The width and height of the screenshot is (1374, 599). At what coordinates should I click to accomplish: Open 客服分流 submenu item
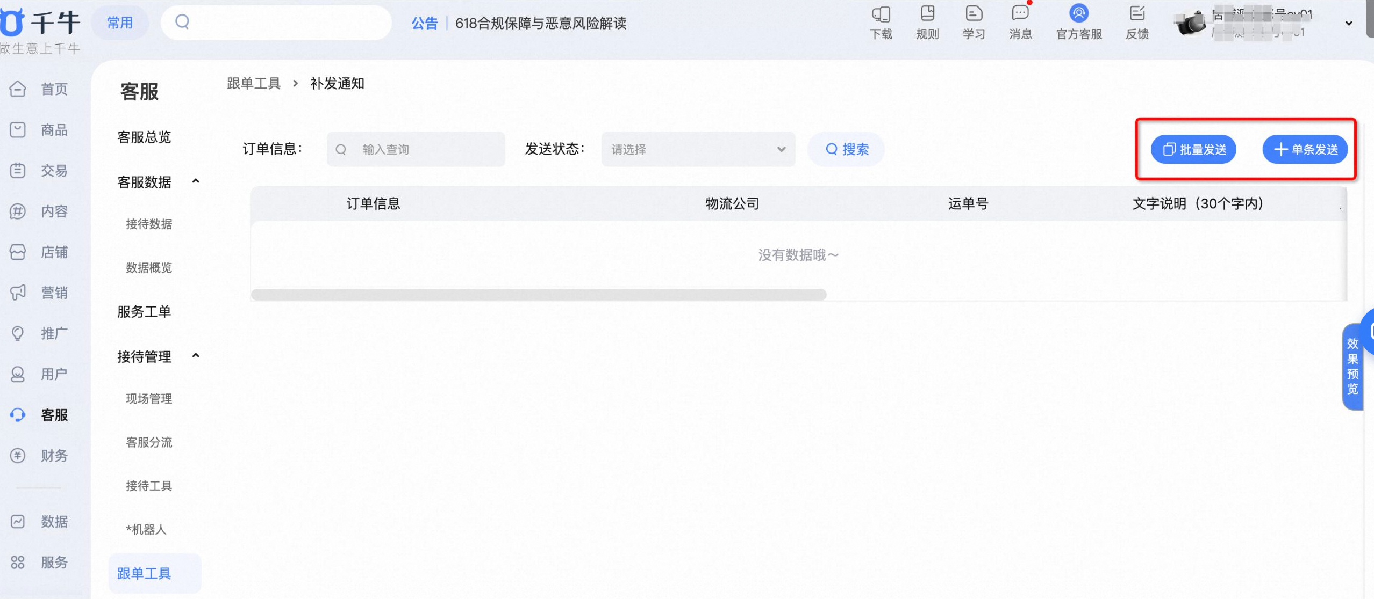tap(149, 442)
